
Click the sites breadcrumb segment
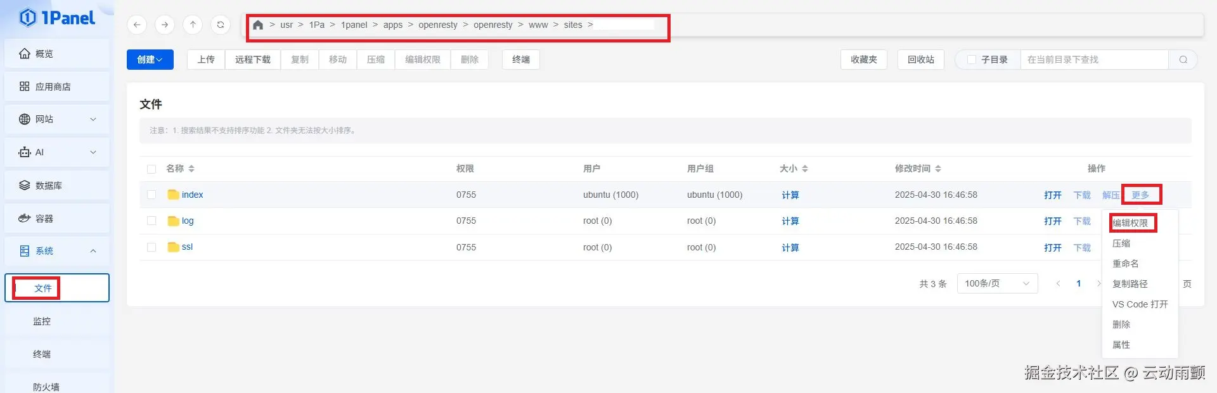pyautogui.click(x=573, y=25)
